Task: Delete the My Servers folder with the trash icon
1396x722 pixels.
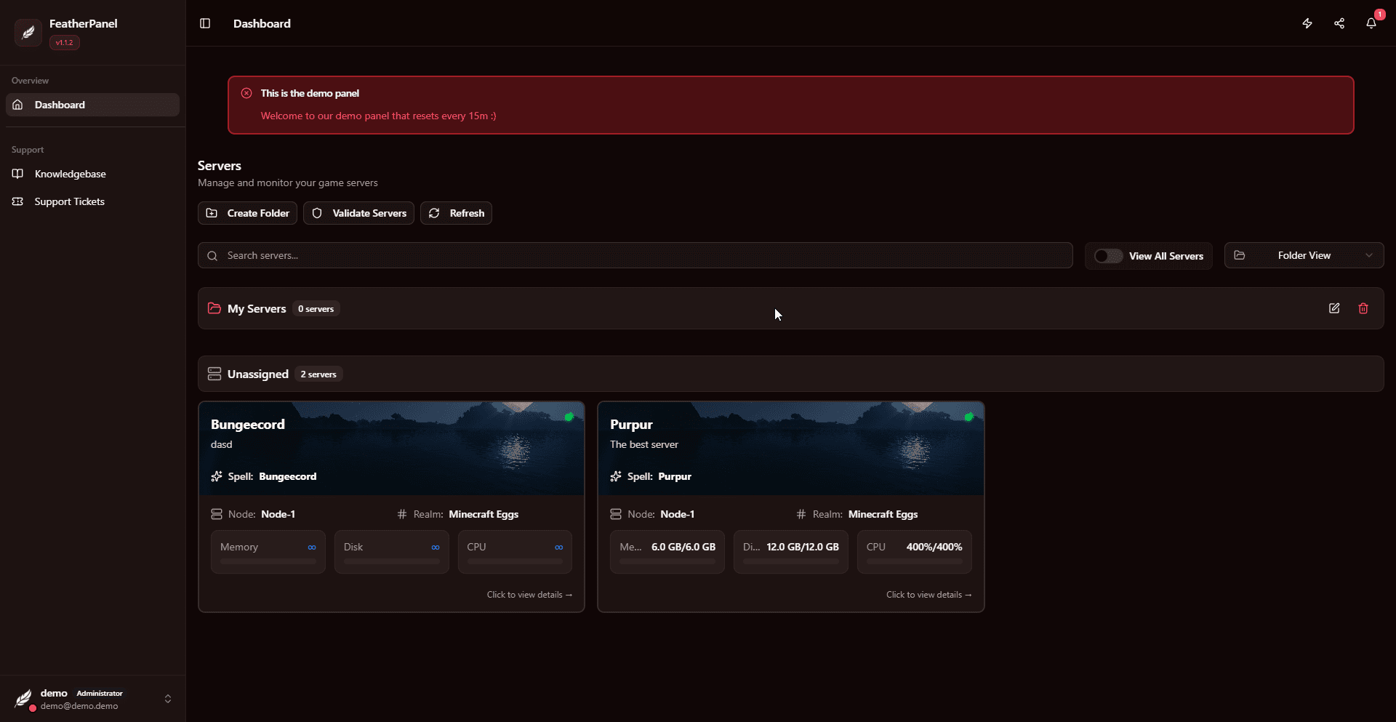Action: (1363, 308)
